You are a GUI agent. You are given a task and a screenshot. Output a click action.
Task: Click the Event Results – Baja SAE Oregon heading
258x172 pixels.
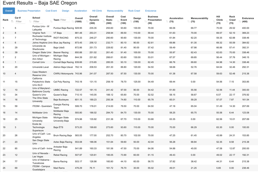(40, 3)
